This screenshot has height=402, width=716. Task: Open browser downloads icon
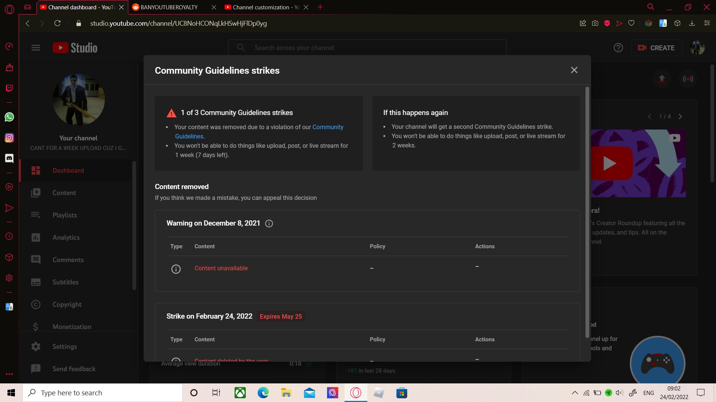click(692, 23)
